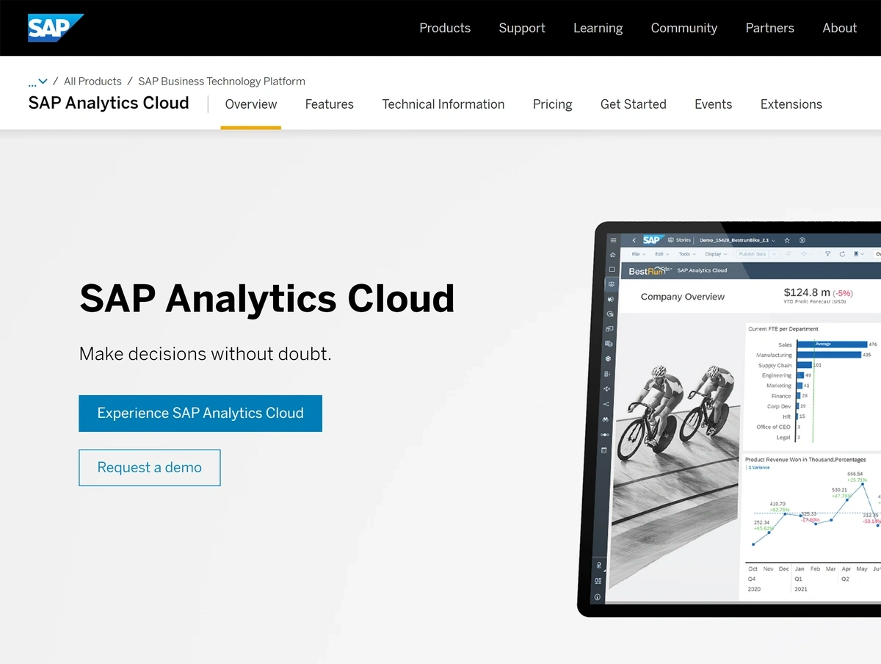Open the Display dropdown in tablet toolbar
This screenshot has width=881, height=664.
pyautogui.click(x=716, y=254)
